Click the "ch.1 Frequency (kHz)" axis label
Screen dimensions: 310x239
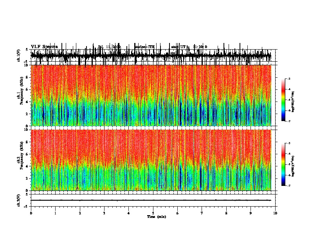pos(20,91)
